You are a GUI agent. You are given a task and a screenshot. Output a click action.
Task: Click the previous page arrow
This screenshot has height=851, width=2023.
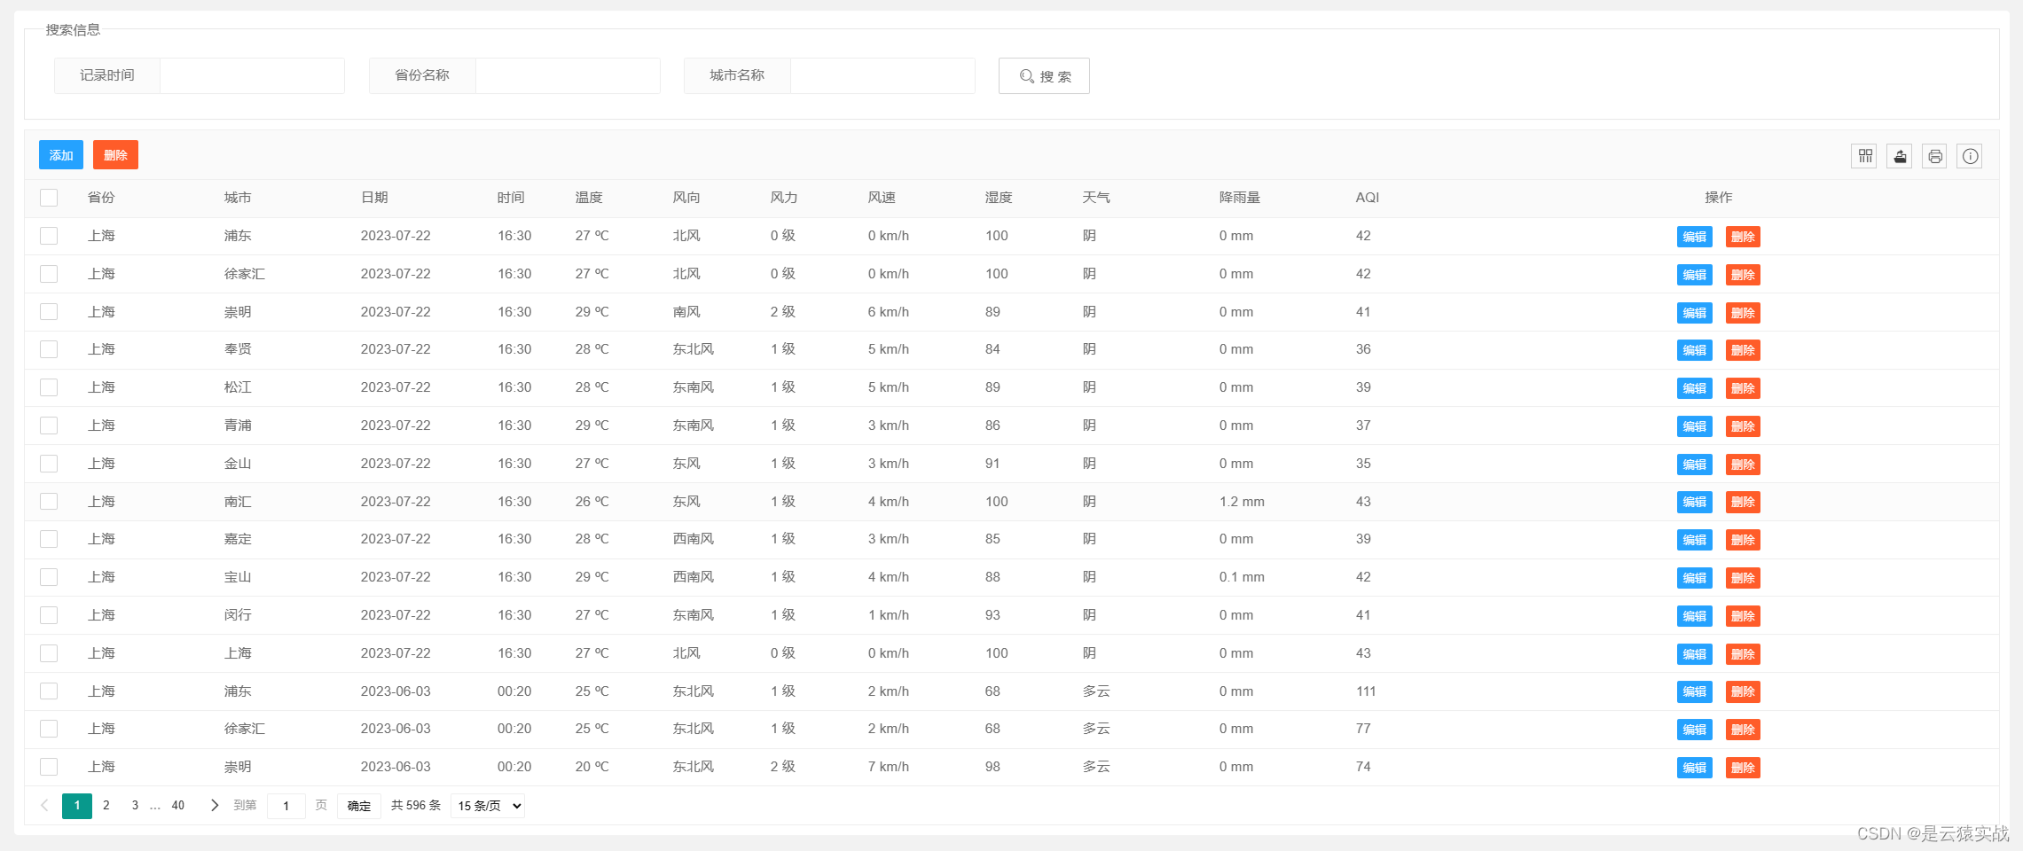(45, 805)
